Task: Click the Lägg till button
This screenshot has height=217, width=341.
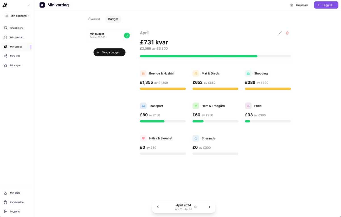Action: click(x=326, y=5)
